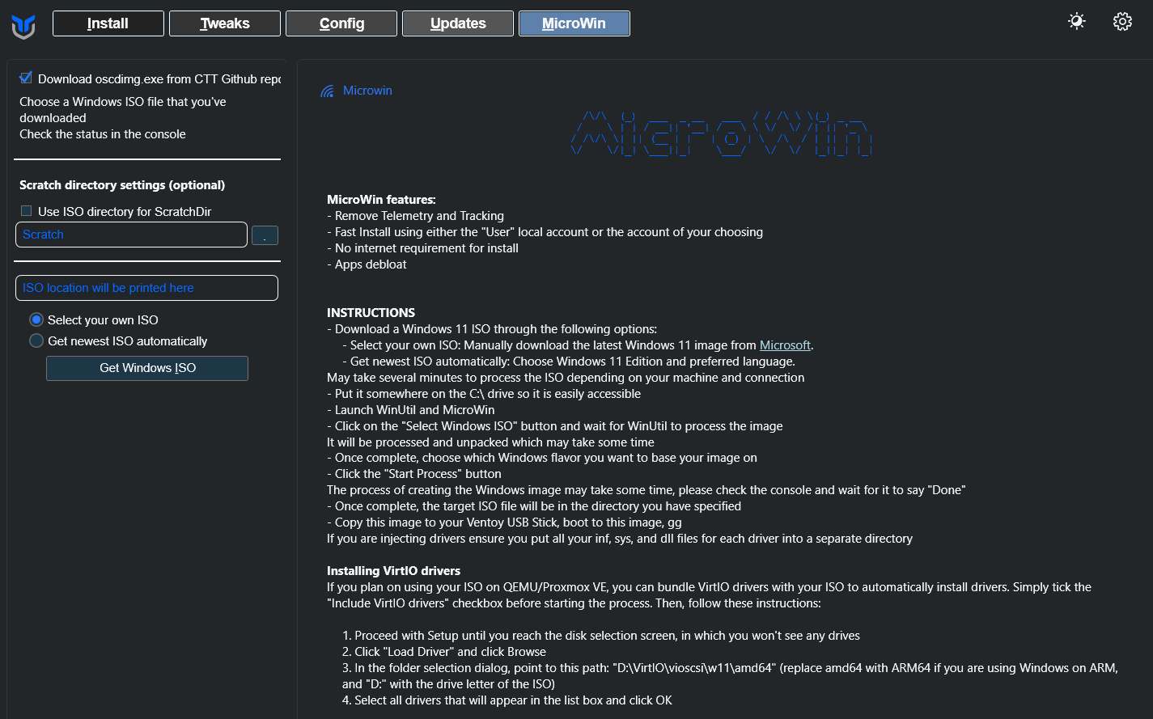Open the Install tab
Image resolution: width=1153 pixels, height=719 pixels.
click(x=108, y=23)
